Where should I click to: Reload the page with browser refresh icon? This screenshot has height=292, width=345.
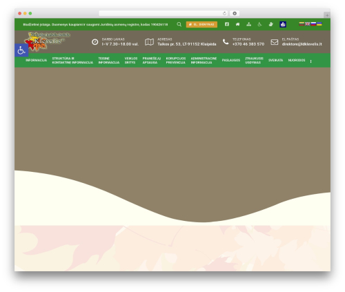coord(224,13)
